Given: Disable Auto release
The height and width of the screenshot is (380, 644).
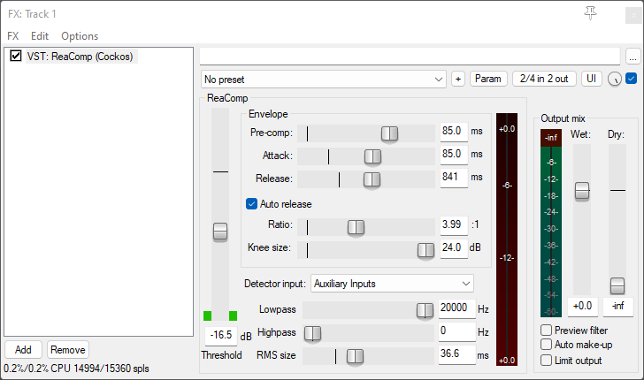Looking at the screenshot, I should point(251,203).
